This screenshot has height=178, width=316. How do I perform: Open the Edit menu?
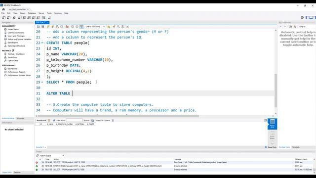(9, 13)
